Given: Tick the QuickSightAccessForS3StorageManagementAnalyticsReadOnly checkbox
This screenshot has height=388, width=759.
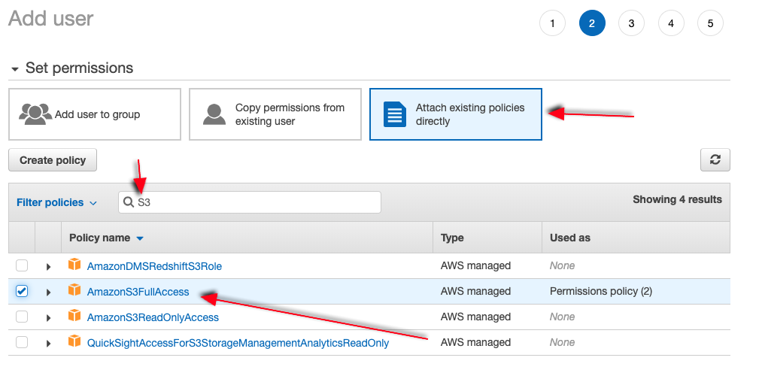Looking at the screenshot, I should pos(22,343).
